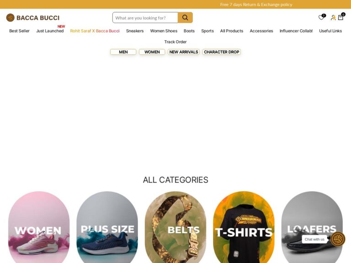Select the Women category thumbnail

pos(39,227)
